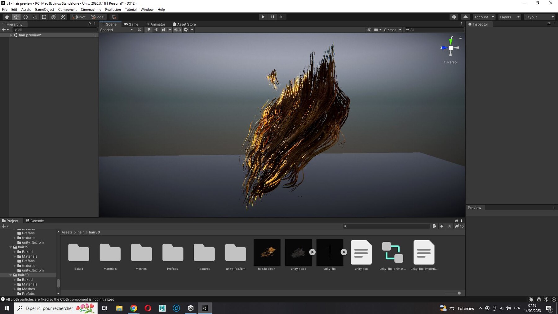Expand Materials folder under hair29
Screen dimensions: 558x314
pos(15,256)
